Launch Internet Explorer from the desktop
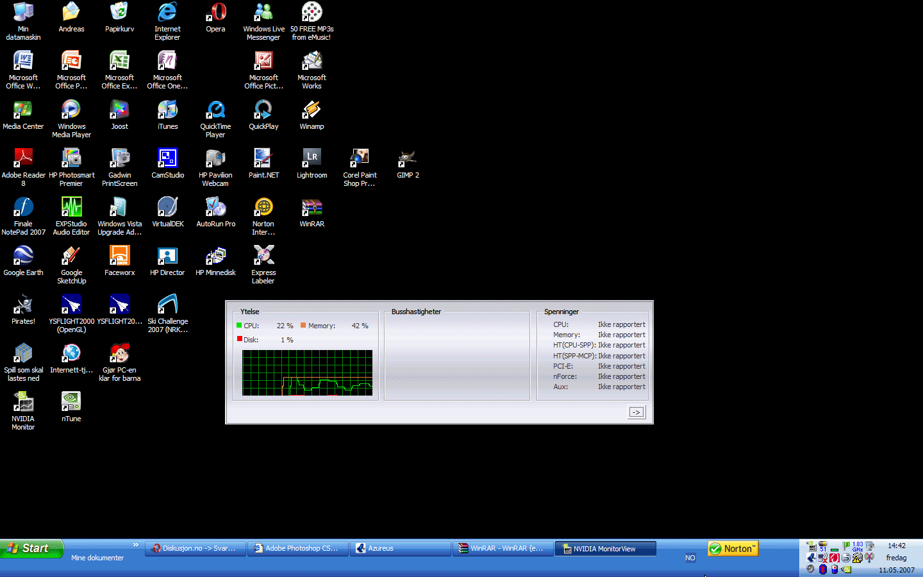 [167, 21]
